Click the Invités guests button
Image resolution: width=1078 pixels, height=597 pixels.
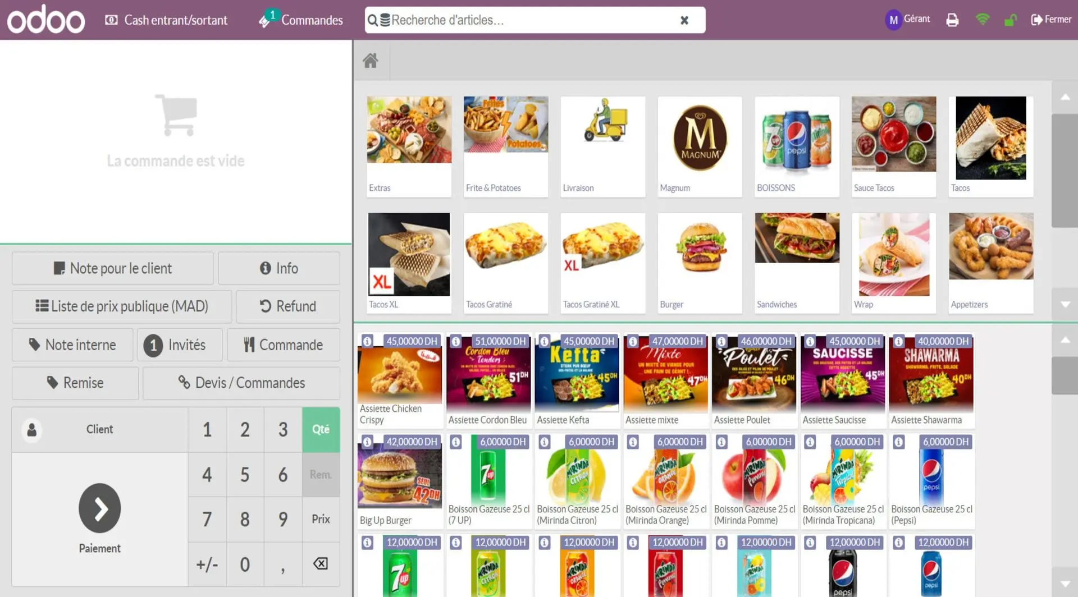180,345
